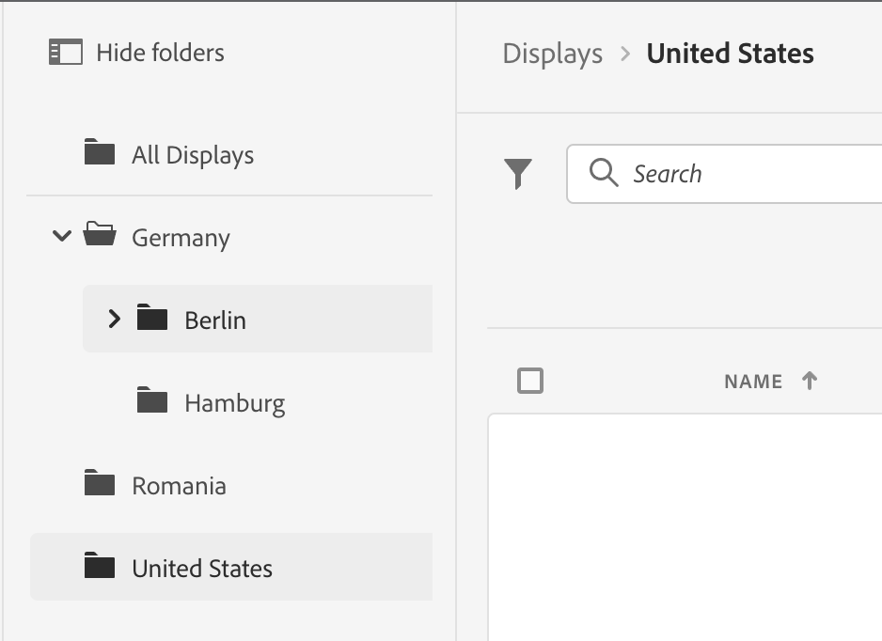Select the Romania folder label
This screenshot has height=641, width=882.
click(x=179, y=486)
